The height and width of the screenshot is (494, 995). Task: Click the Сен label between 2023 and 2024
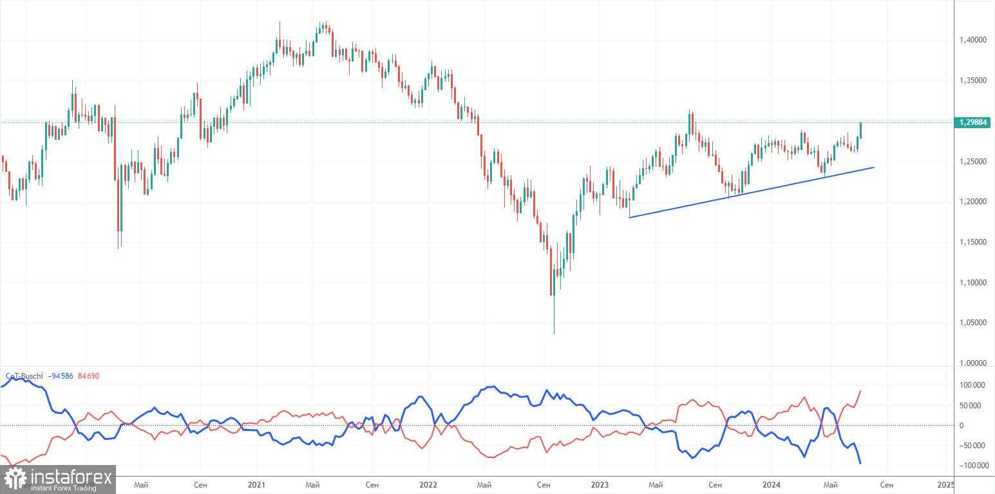[715, 484]
